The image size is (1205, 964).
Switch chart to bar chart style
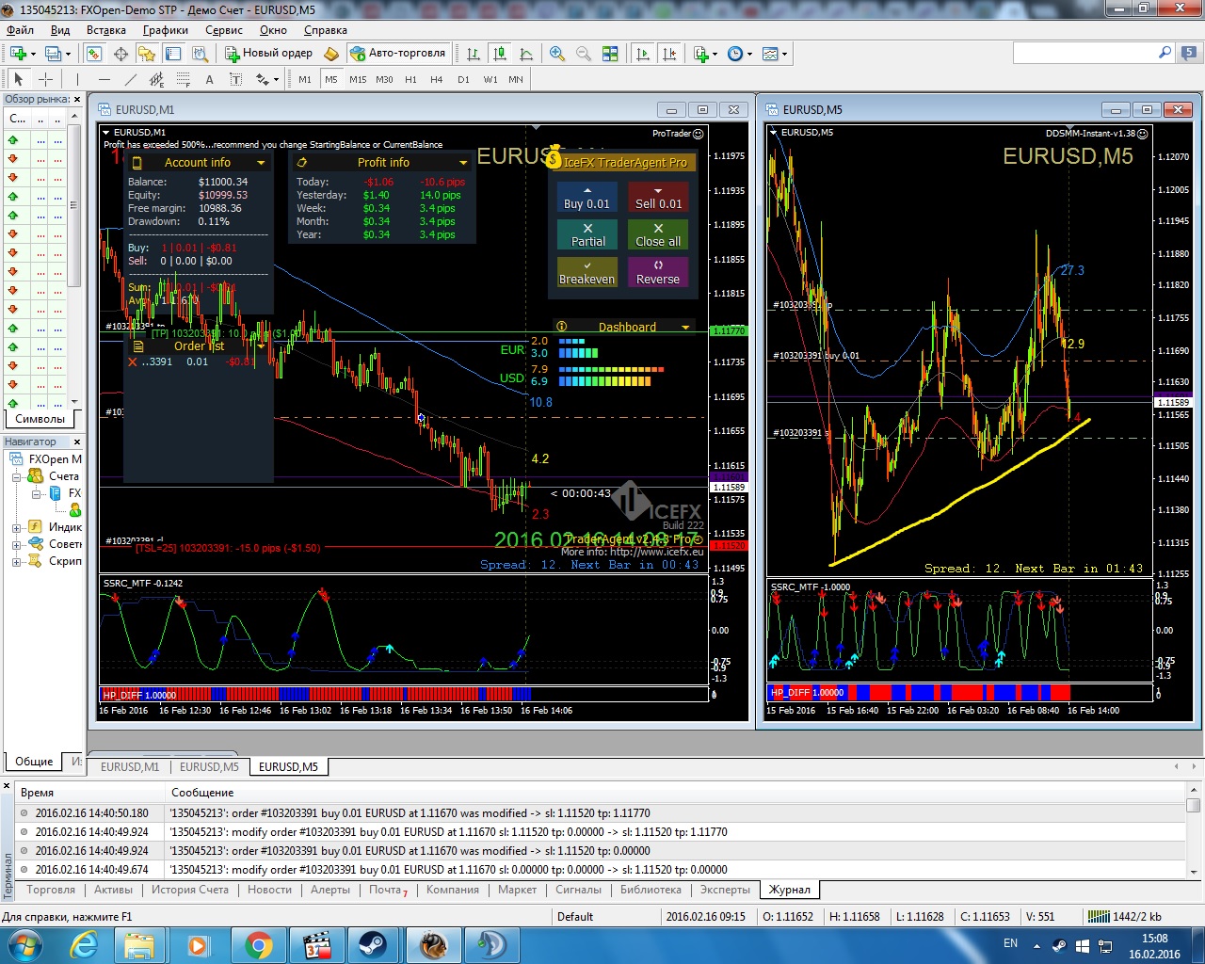(x=474, y=54)
